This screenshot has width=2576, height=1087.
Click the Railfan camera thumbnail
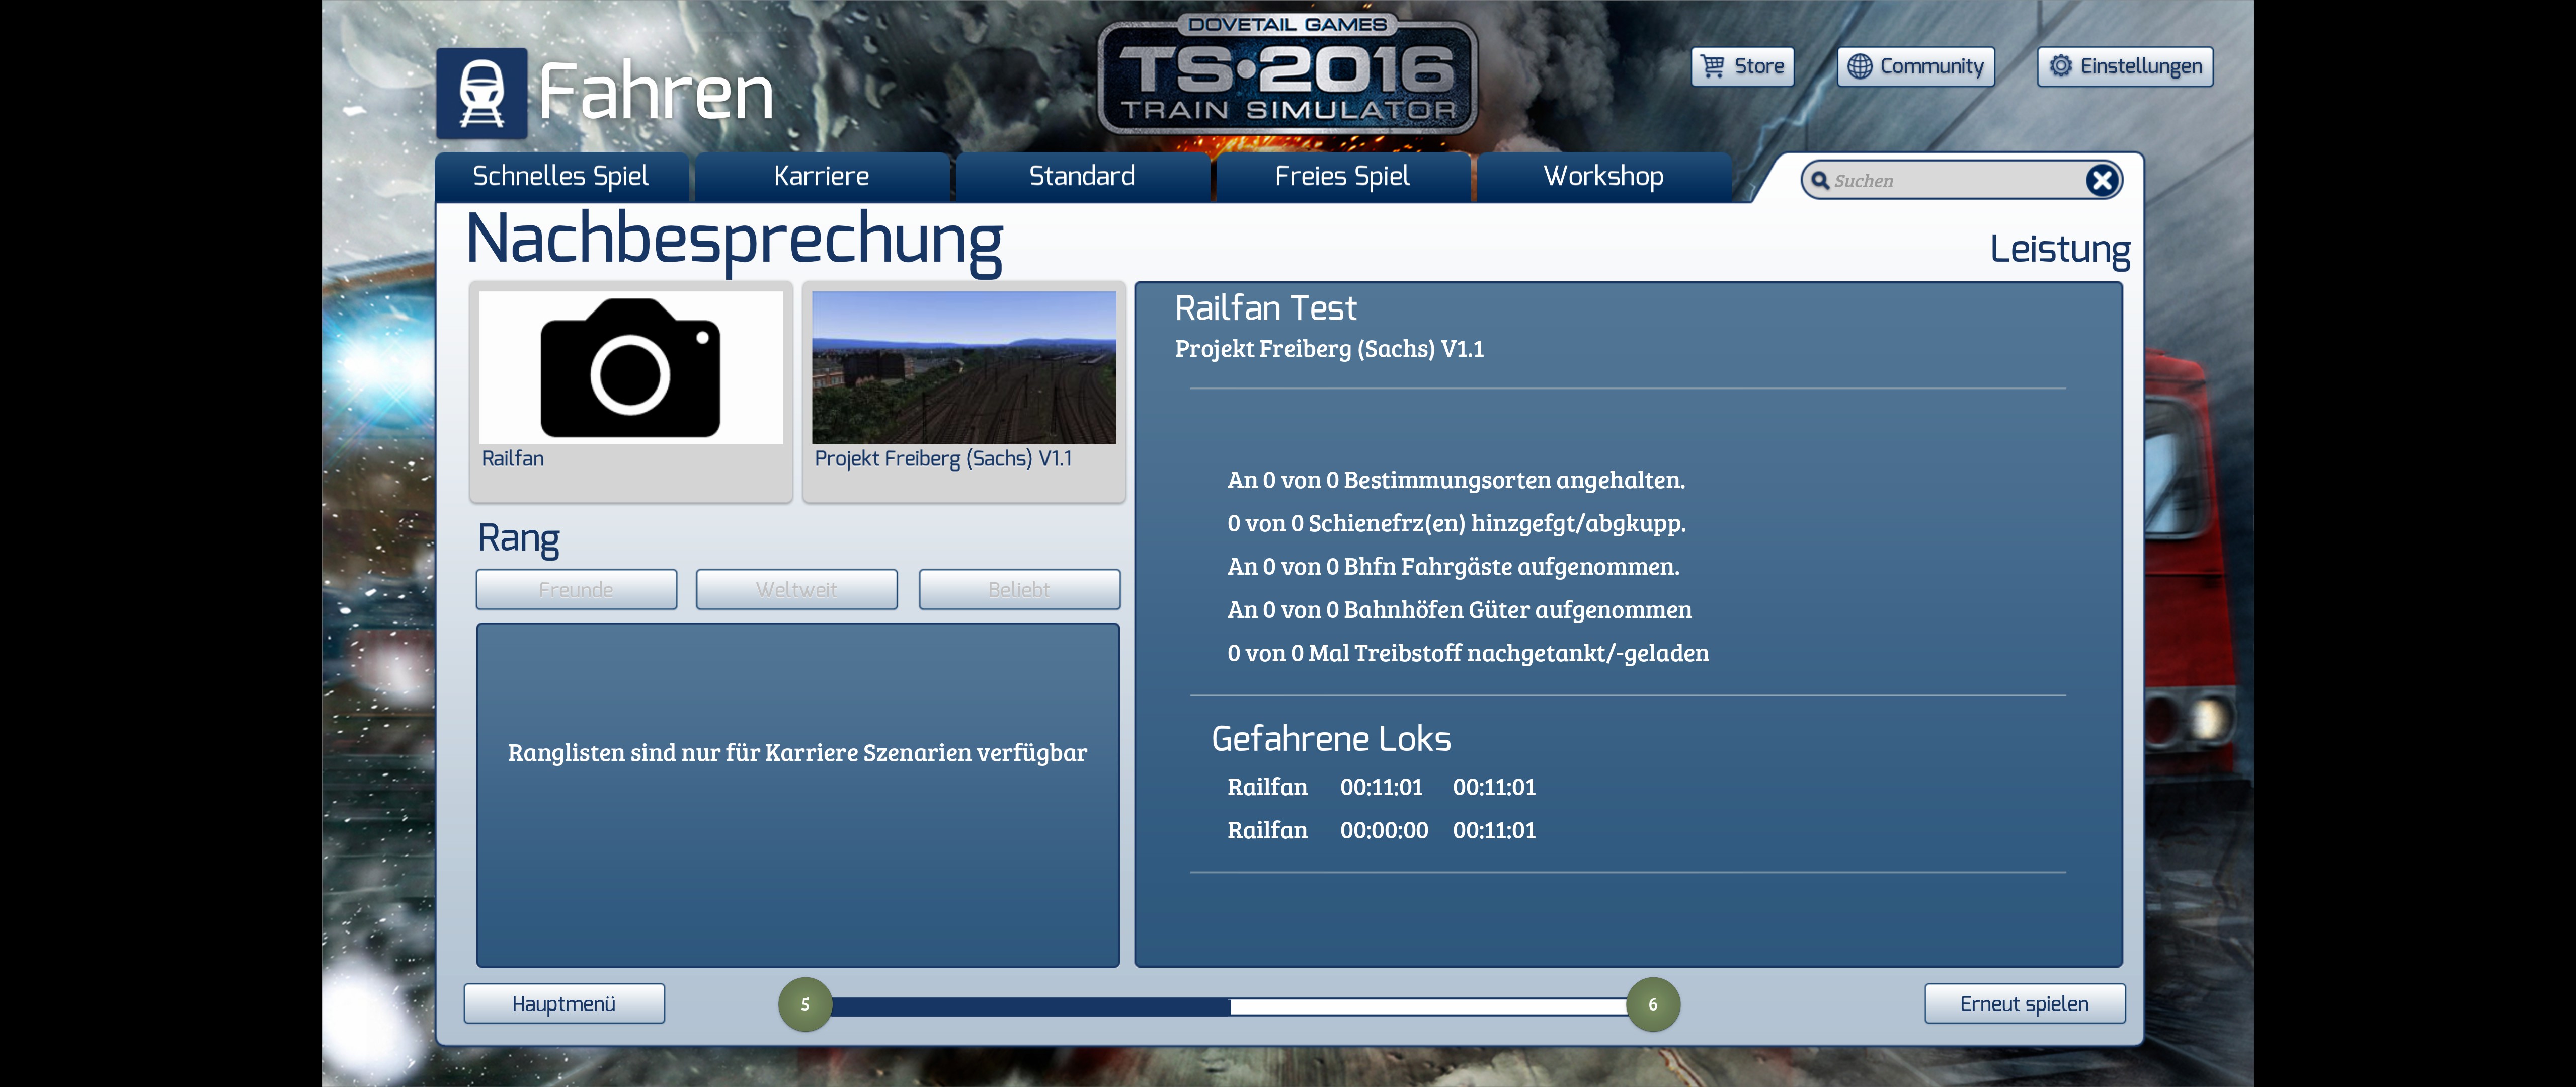coord(631,368)
